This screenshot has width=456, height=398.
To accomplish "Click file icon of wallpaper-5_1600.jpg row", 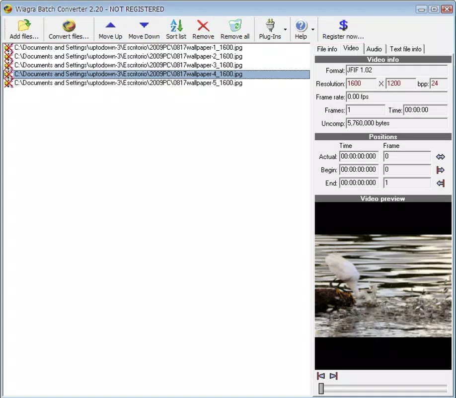I will coord(8,83).
